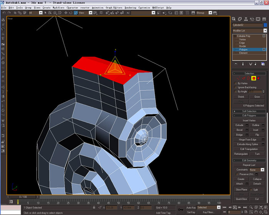
Task: Enable the Ignore Backfacing checkbox
Action: tap(236, 88)
